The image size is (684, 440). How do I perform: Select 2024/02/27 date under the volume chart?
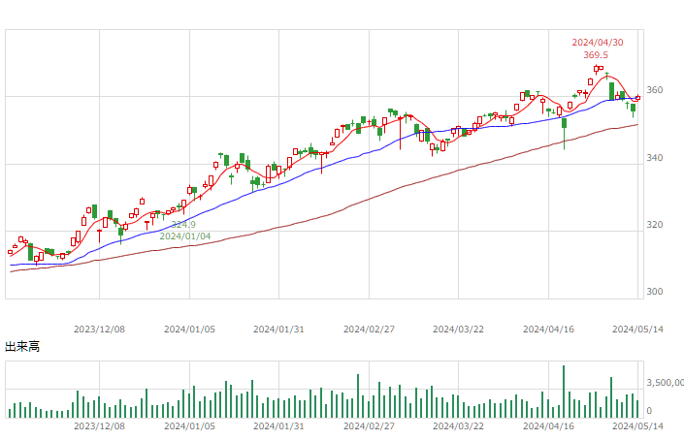click(369, 425)
